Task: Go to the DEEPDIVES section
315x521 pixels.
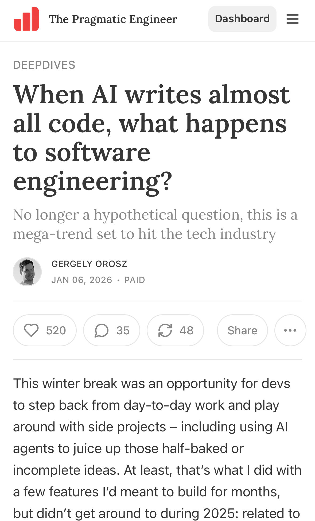Action: point(44,65)
